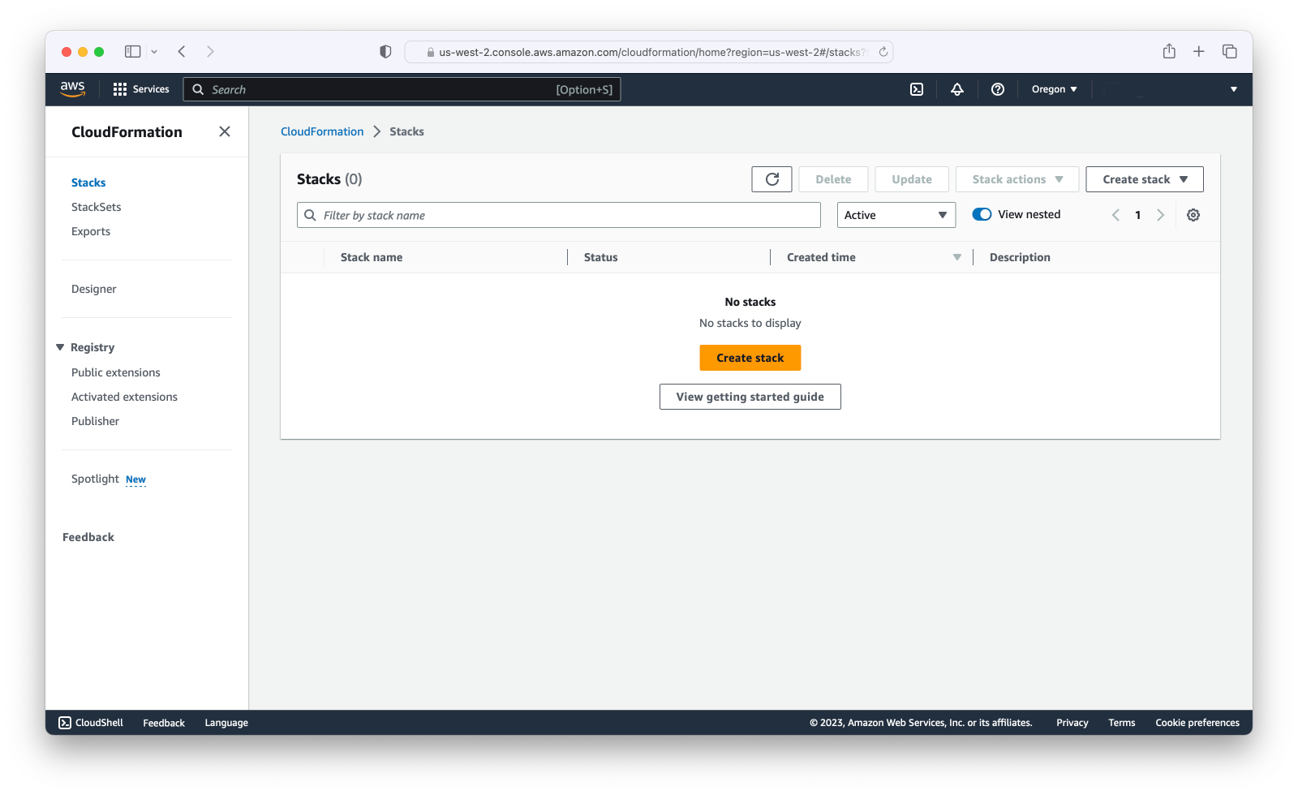This screenshot has width=1298, height=795.
Task: Open the help question mark menu
Action: (998, 89)
